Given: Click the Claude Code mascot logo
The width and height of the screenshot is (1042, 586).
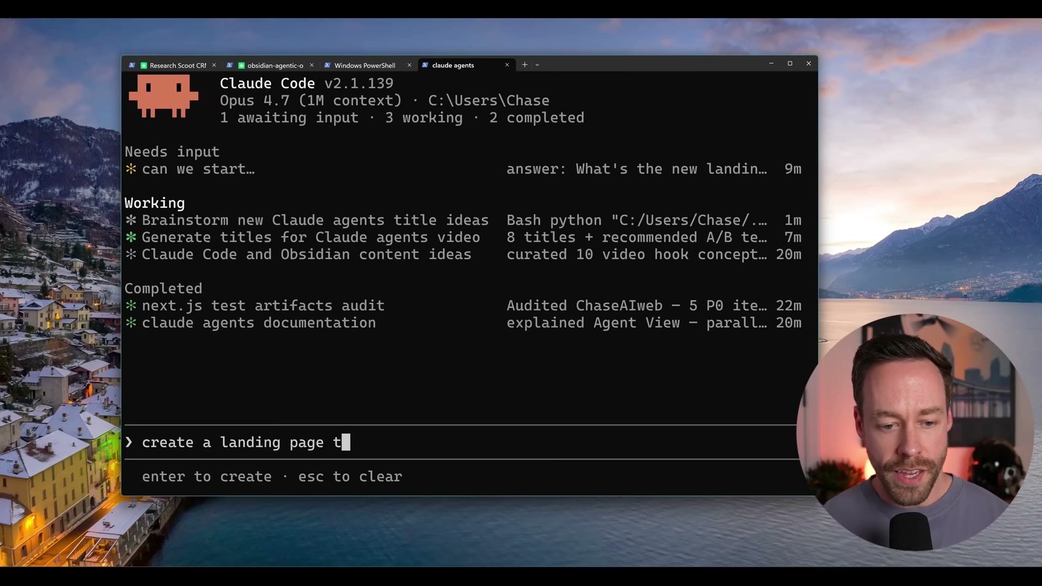Looking at the screenshot, I should [163, 96].
